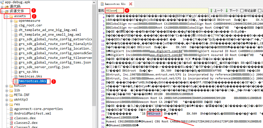Click the green up arrow search icon
Screen dimensions: 263x128
pyautogui.click(x=211, y=11)
